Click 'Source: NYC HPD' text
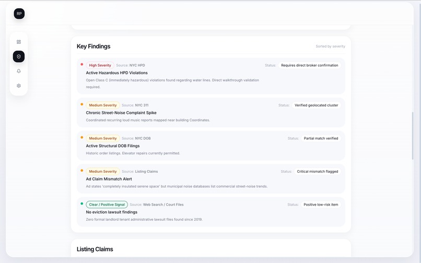Image resolution: width=421 pixels, height=263 pixels. tap(131, 65)
